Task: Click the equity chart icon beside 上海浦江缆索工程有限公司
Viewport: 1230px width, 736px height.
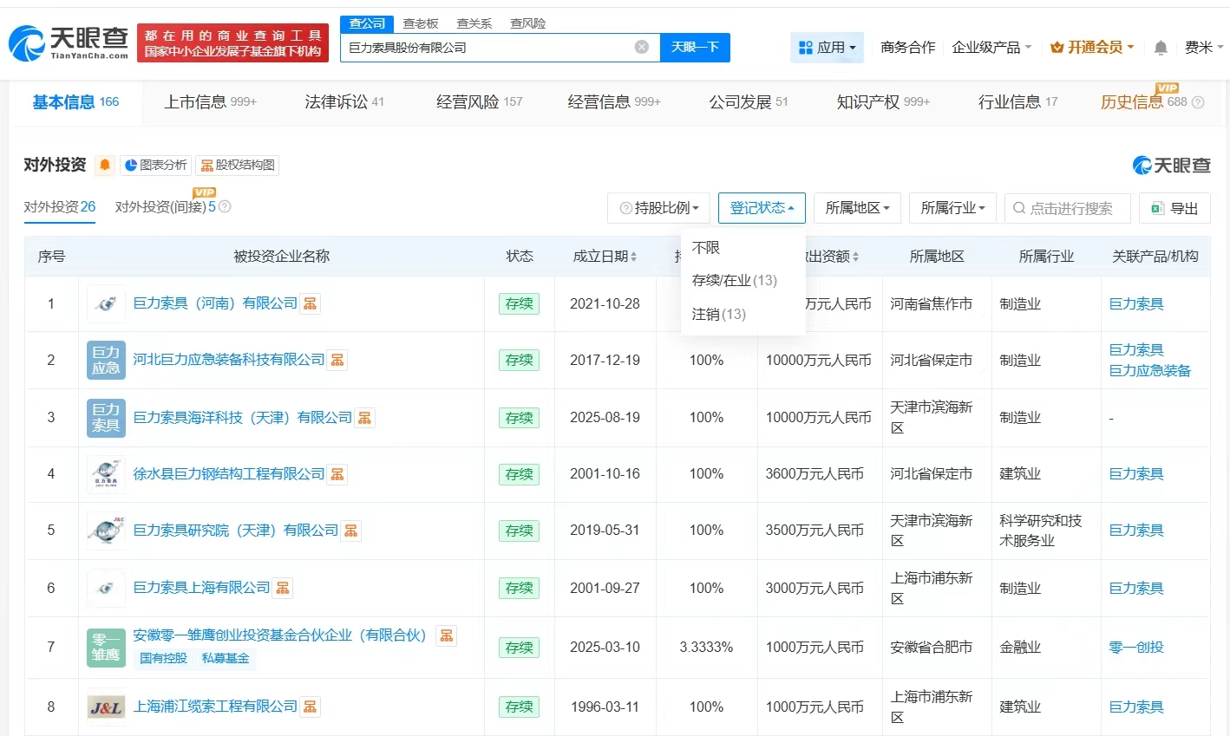Action: (x=310, y=707)
